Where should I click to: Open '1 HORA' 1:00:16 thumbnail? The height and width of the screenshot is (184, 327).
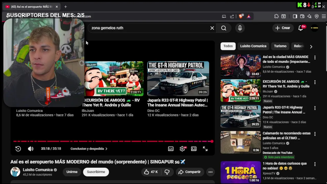tap(241, 172)
